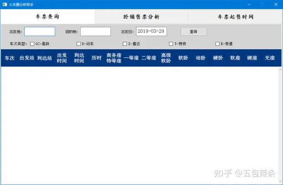Tick the K-快速 checkbox

[217, 44]
